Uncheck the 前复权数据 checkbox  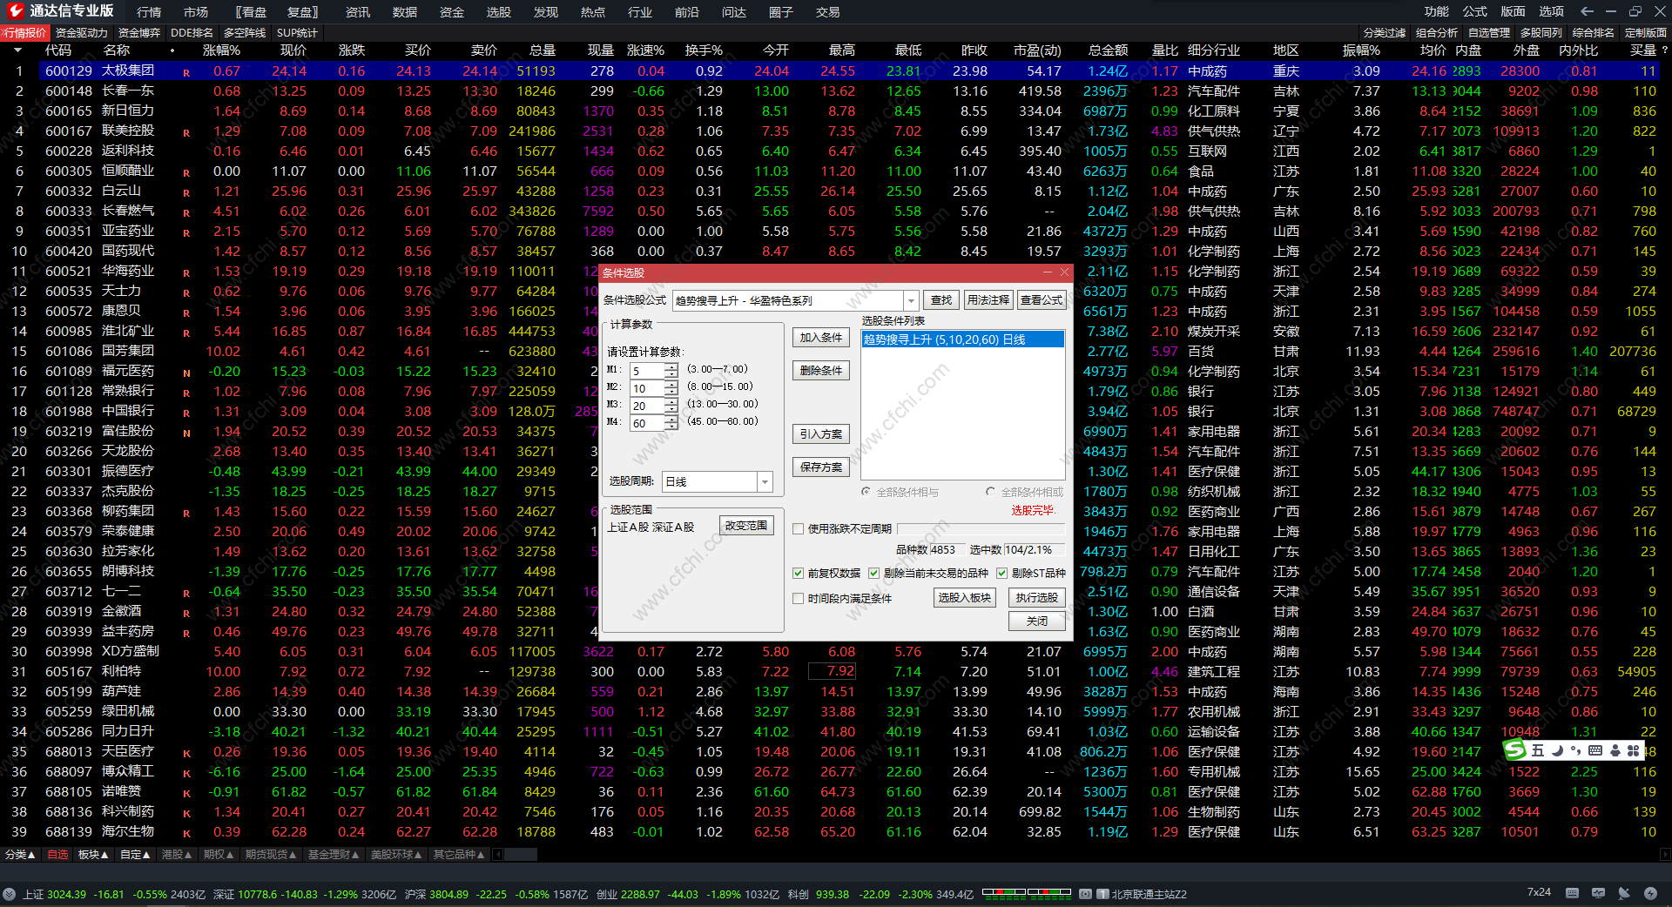798,573
